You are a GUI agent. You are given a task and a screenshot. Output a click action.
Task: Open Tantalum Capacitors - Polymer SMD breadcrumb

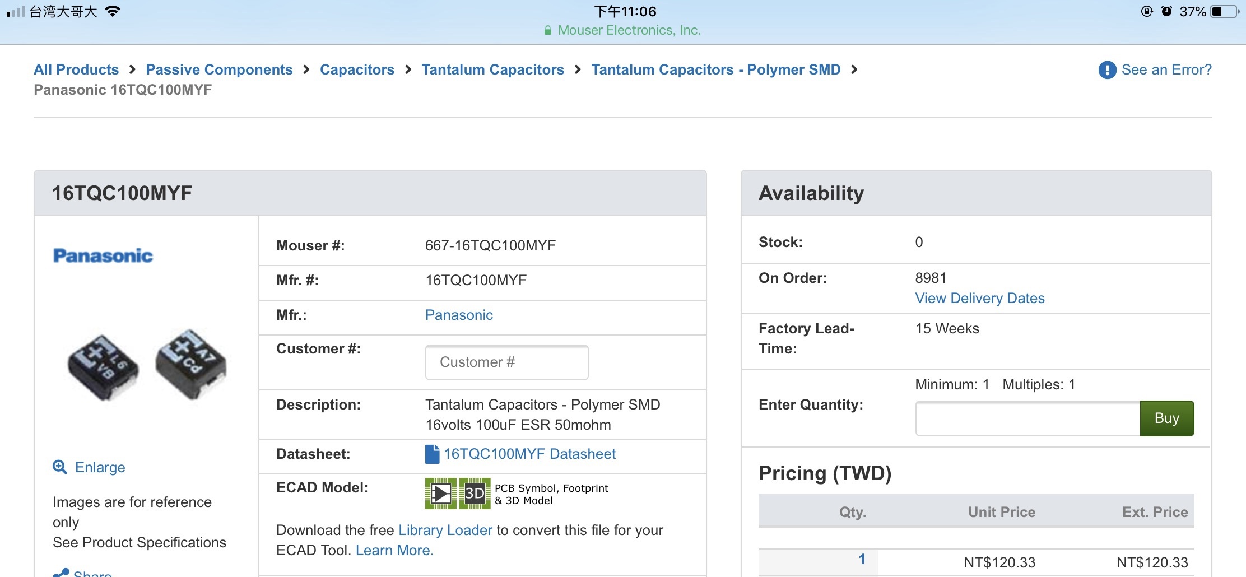click(716, 69)
